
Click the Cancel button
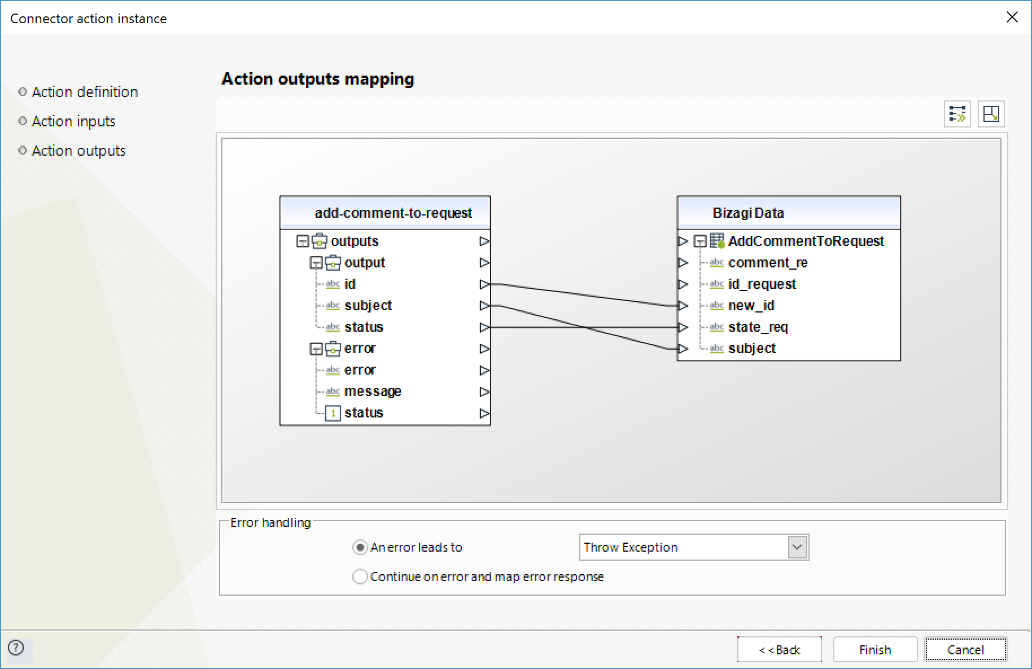point(965,650)
